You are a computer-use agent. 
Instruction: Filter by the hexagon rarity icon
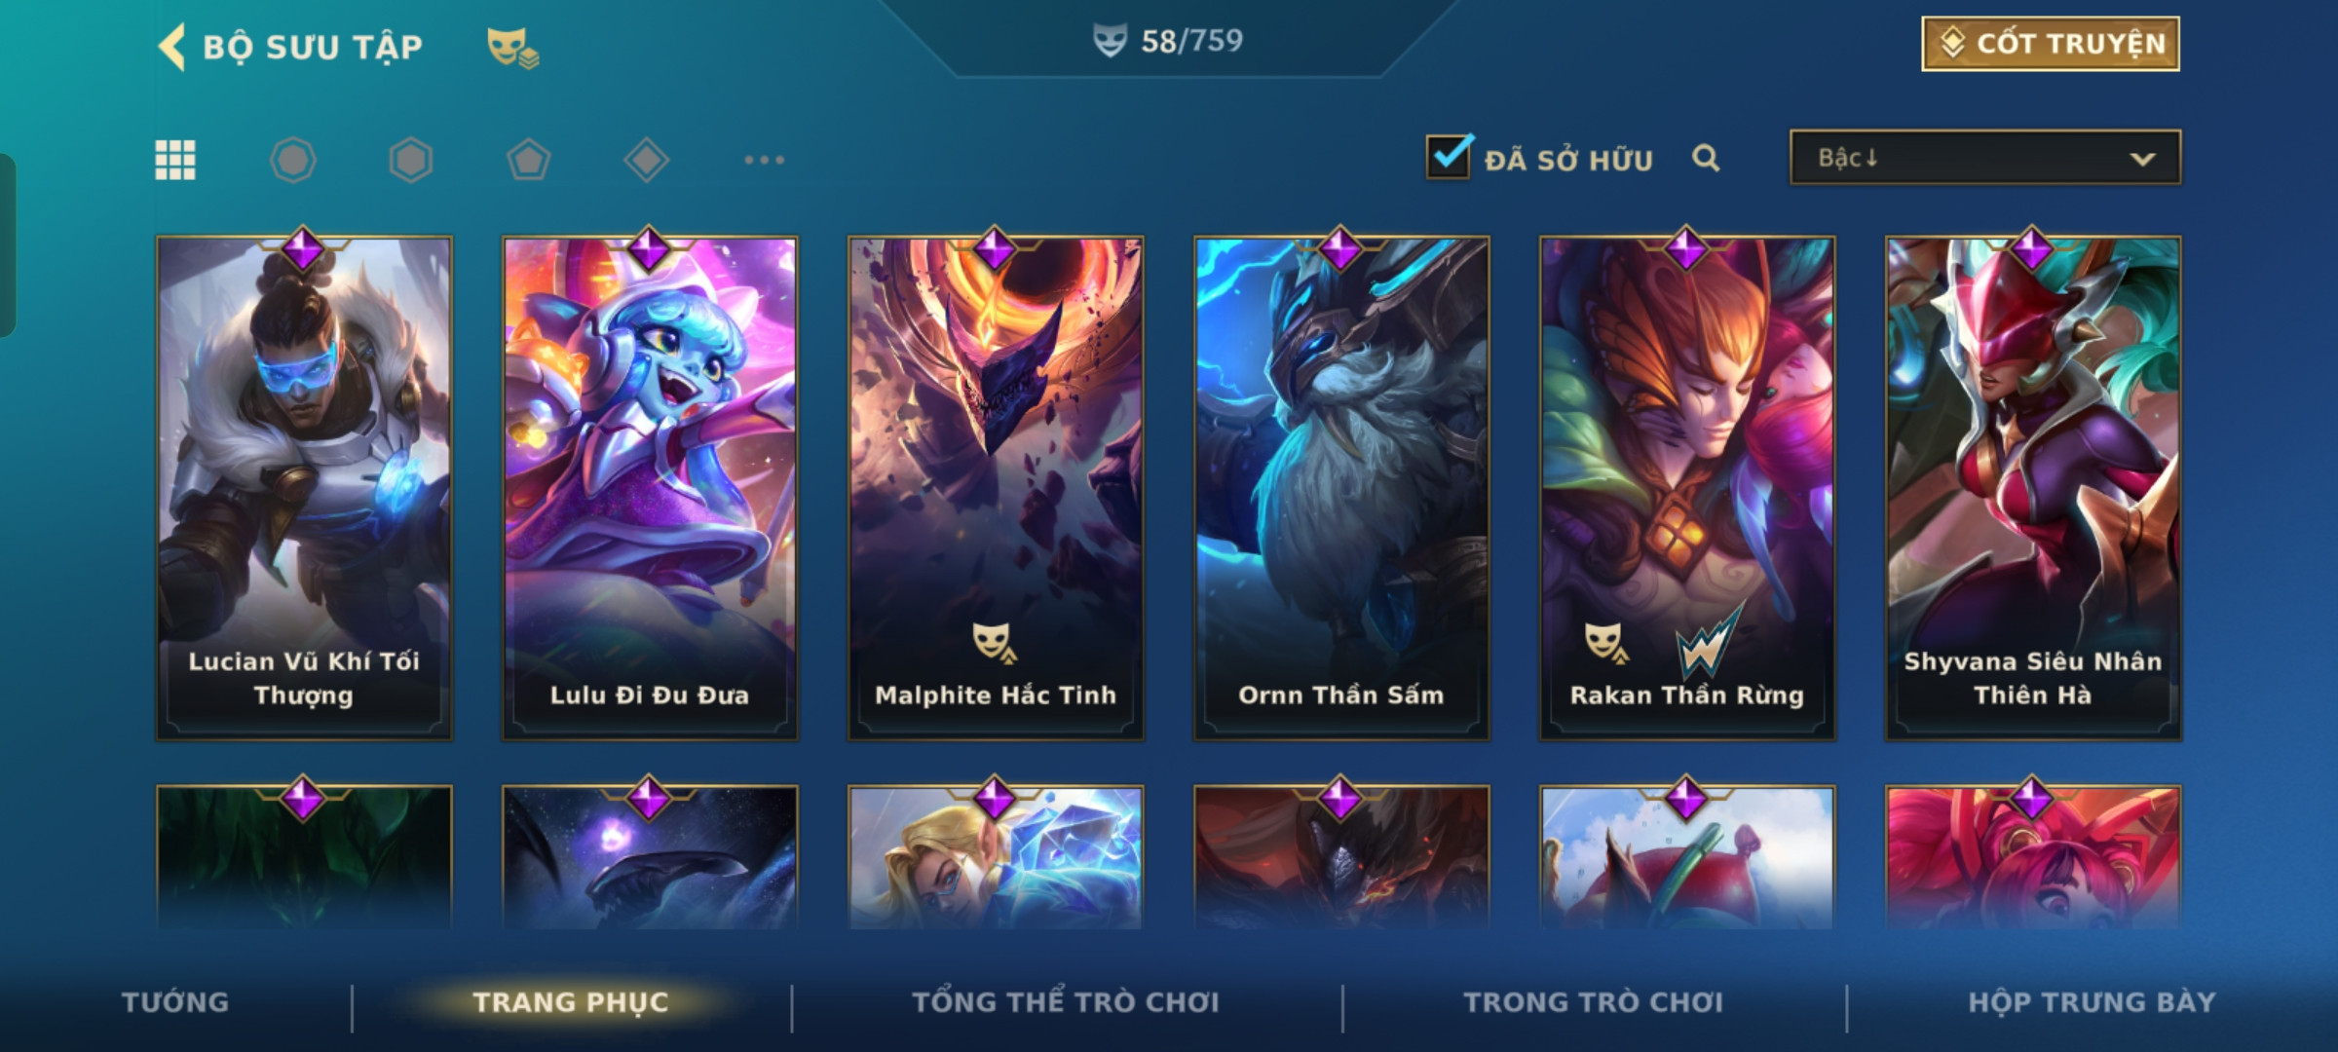pyautogui.click(x=411, y=160)
